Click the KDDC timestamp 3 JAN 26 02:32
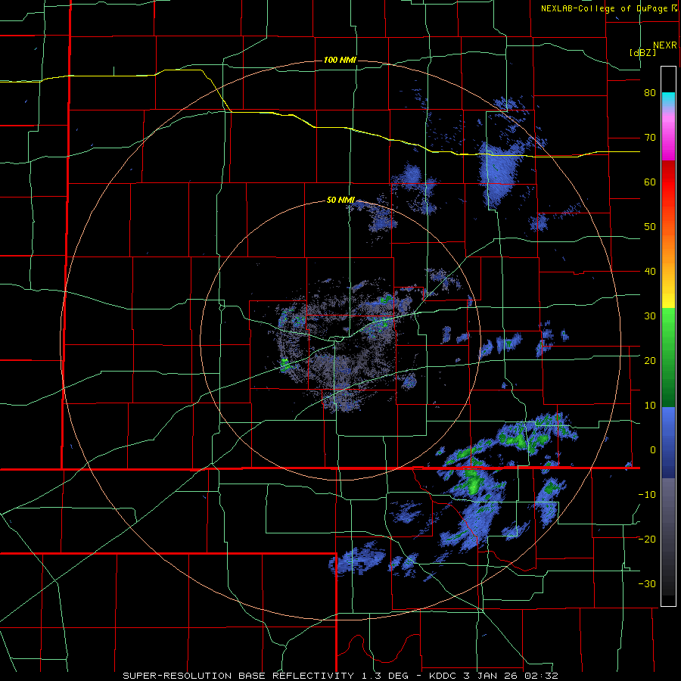The image size is (681, 681). point(494,676)
